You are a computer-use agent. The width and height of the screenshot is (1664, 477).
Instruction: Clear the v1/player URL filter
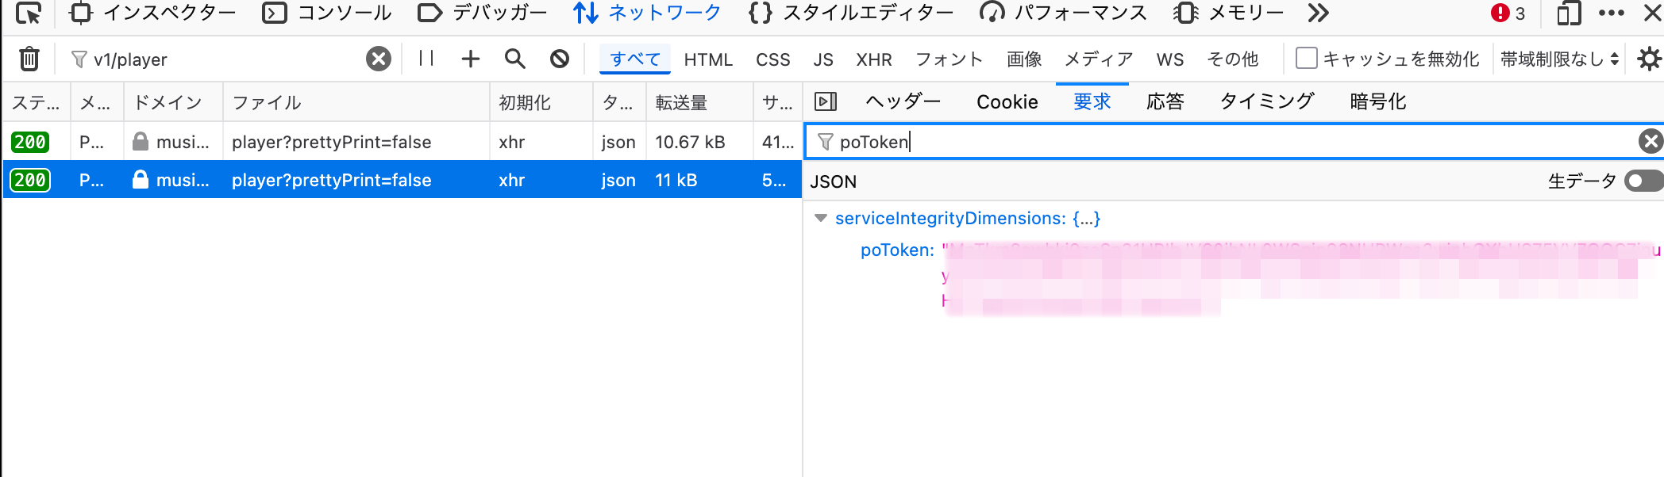point(379,59)
